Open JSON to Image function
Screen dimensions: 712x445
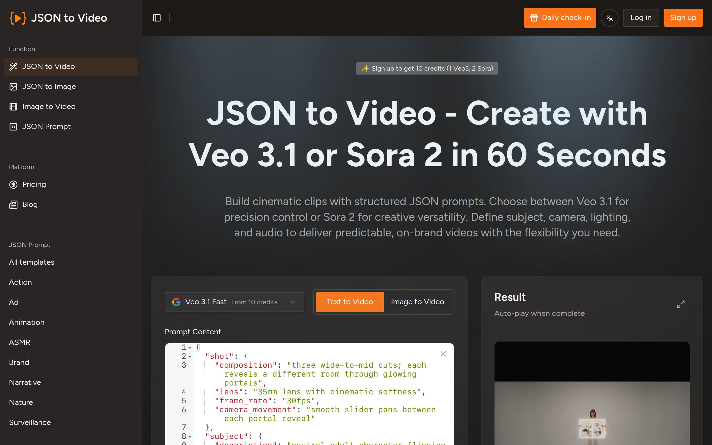click(49, 86)
